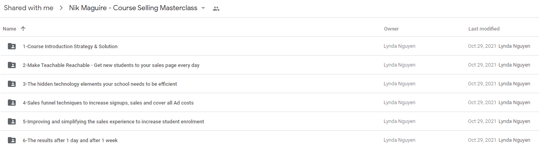Open 1-Course Introduction Strategy & Solution folder
The image size is (539, 148).
click(x=70, y=46)
